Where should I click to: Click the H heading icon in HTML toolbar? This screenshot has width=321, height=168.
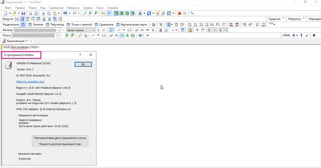pyautogui.click(x=294, y=36)
